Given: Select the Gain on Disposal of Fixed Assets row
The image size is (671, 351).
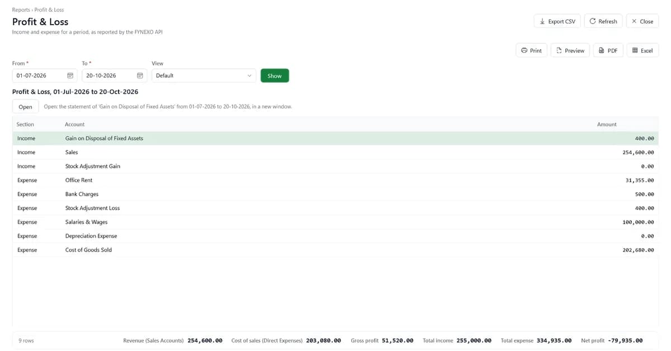Looking at the screenshot, I should [x=335, y=138].
